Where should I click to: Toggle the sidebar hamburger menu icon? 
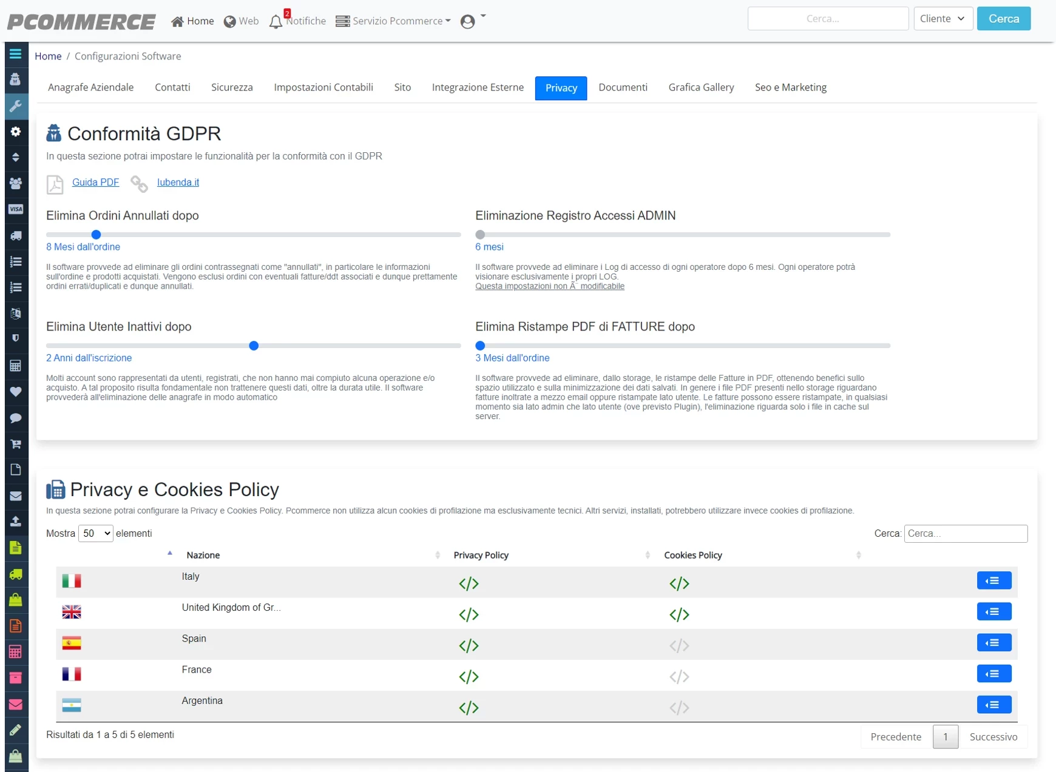tap(16, 54)
